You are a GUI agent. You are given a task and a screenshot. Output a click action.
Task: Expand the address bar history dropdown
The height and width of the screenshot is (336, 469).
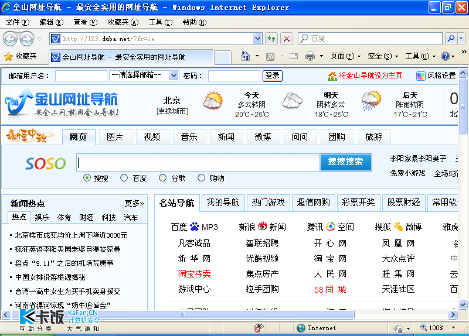click(257, 39)
